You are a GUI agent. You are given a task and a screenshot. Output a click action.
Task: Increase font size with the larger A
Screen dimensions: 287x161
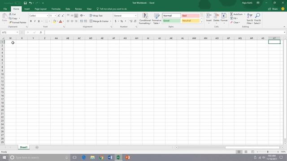click(59, 16)
